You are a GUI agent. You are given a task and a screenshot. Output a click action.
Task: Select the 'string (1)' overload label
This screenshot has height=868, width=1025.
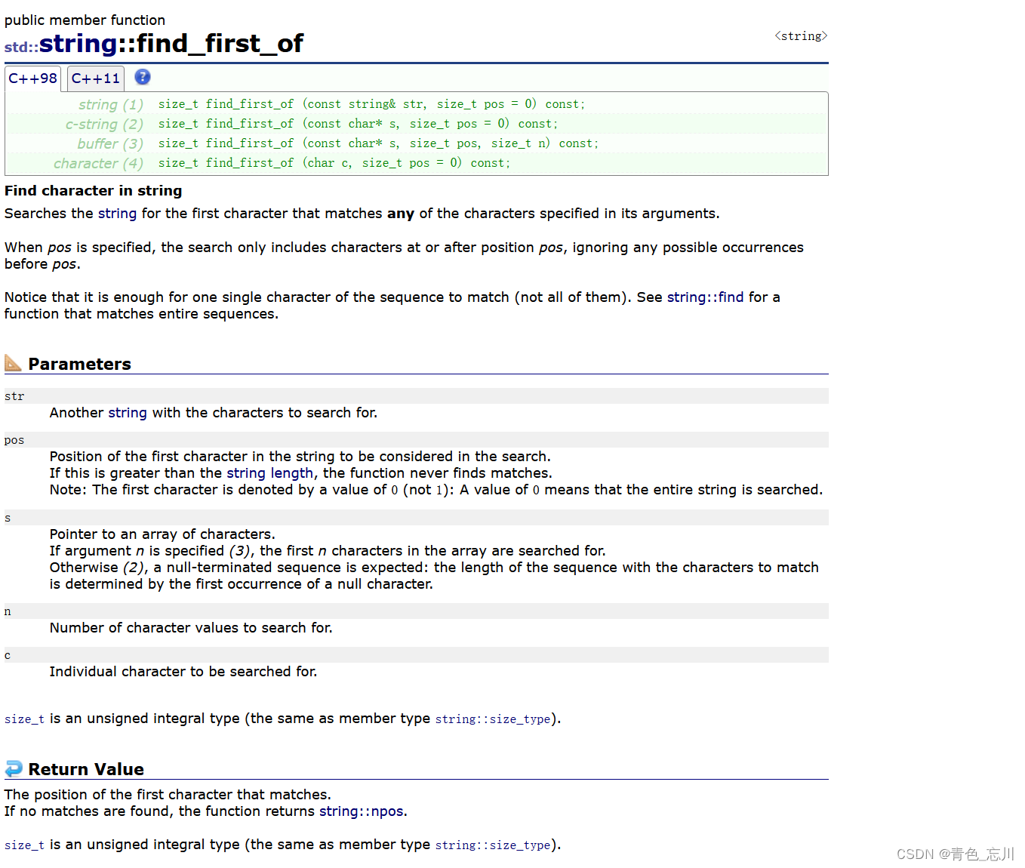(111, 104)
